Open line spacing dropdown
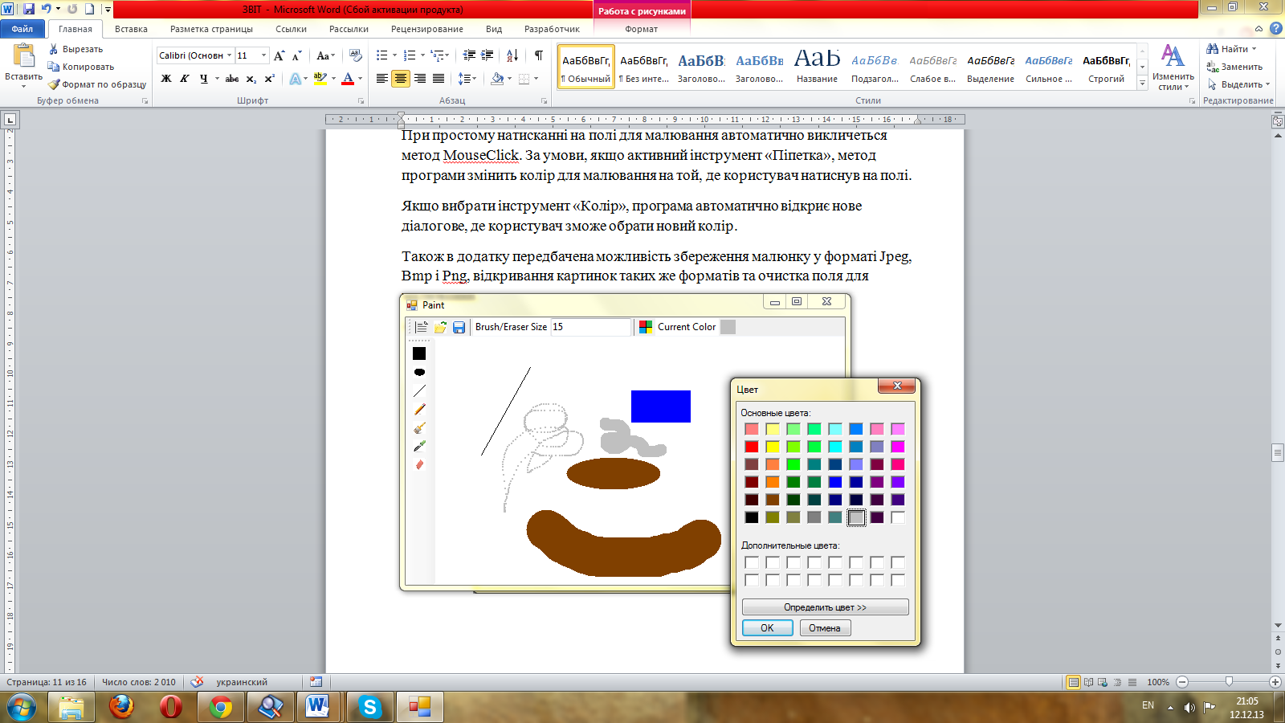The image size is (1285, 723). [467, 79]
